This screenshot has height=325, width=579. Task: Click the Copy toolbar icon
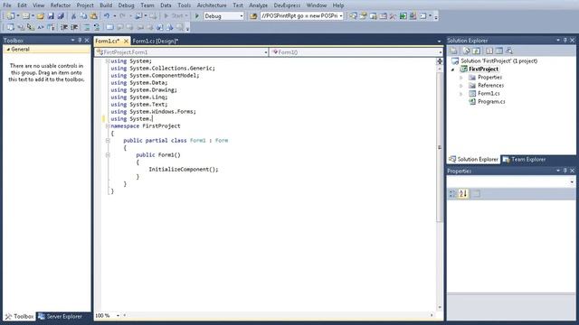83,16
